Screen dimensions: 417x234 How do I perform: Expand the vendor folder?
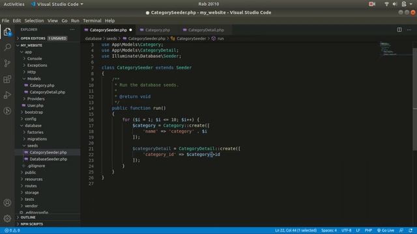pyautogui.click(x=31, y=206)
